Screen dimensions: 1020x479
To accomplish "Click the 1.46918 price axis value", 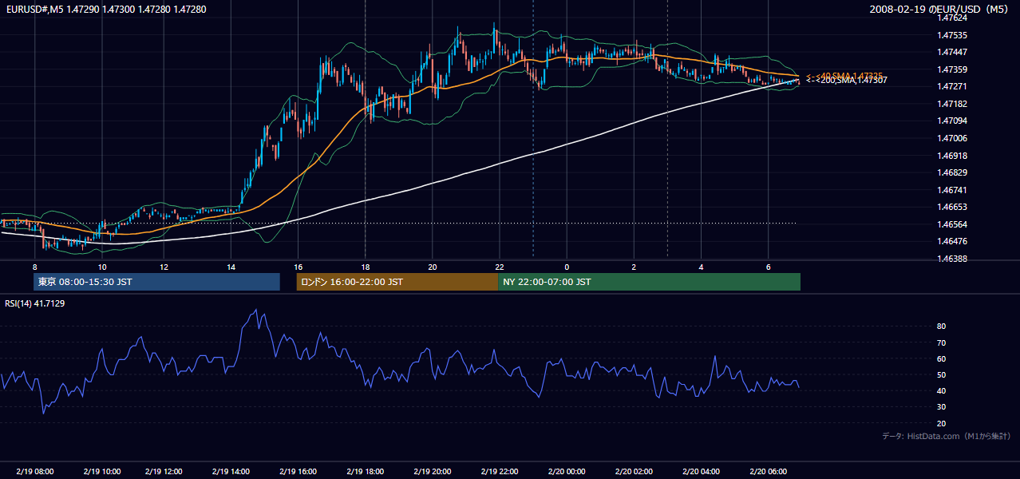I will pyautogui.click(x=952, y=156).
